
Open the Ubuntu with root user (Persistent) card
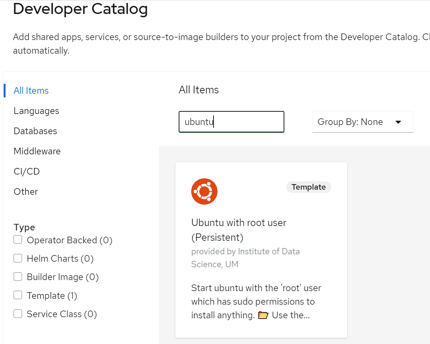click(x=261, y=250)
